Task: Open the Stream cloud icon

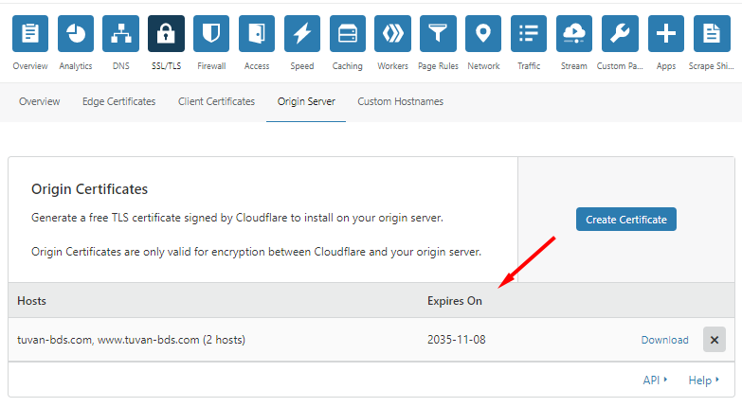Action: pyautogui.click(x=574, y=33)
